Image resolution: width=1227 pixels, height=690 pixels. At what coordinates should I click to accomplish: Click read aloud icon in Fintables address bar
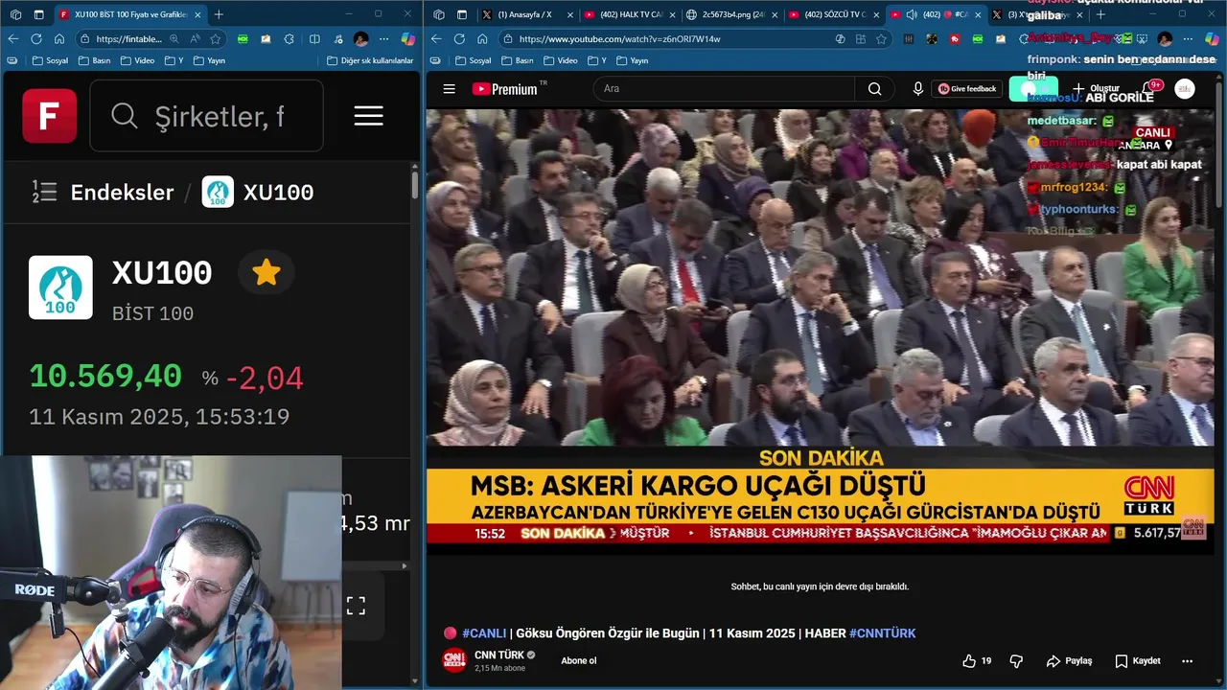point(196,39)
